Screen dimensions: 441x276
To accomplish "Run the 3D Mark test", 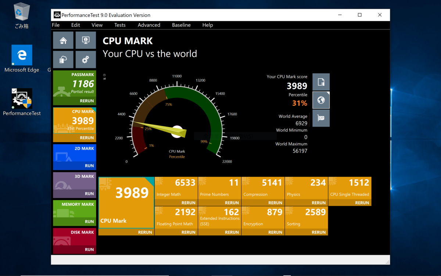I will tap(89, 194).
